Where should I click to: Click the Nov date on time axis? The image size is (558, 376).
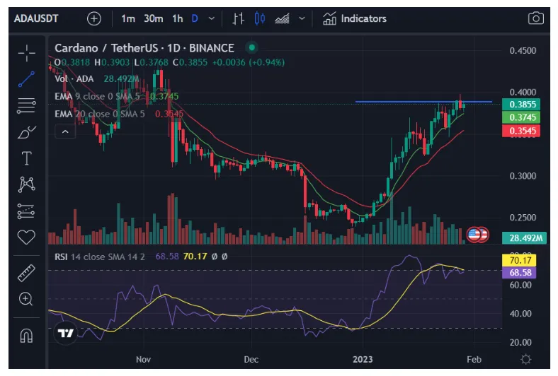point(143,359)
